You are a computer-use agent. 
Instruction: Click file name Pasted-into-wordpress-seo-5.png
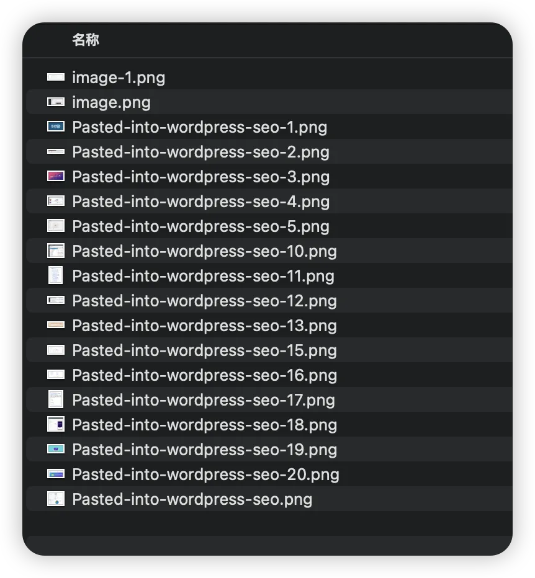coord(200,226)
